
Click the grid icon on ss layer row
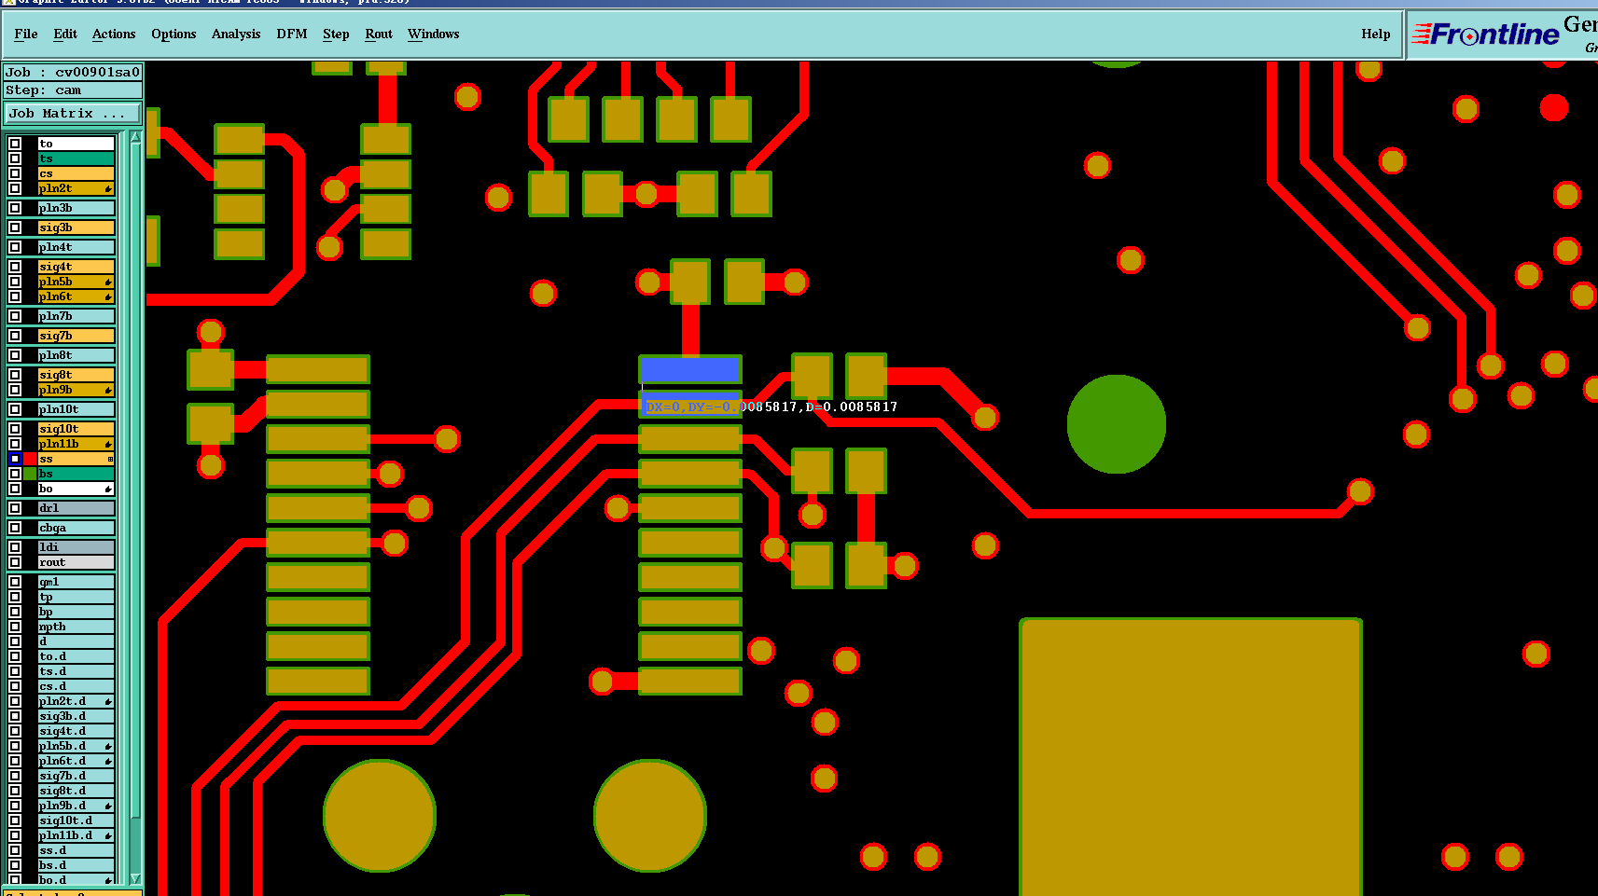pos(110,460)
